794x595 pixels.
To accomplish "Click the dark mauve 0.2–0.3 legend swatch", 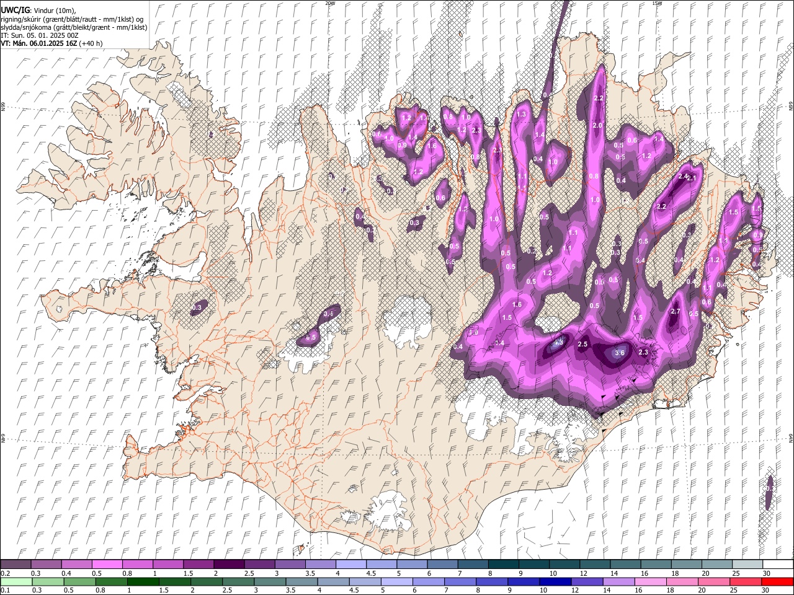I will tap(16, 565).
